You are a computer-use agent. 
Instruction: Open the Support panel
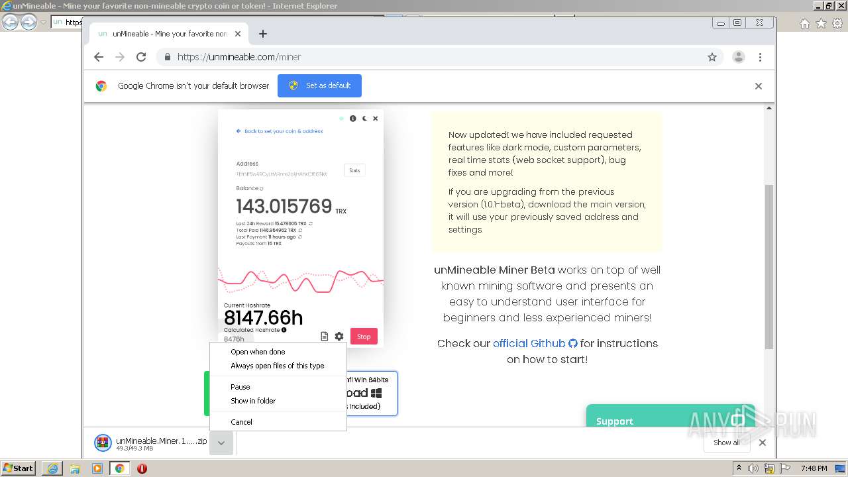click(670, 415)
